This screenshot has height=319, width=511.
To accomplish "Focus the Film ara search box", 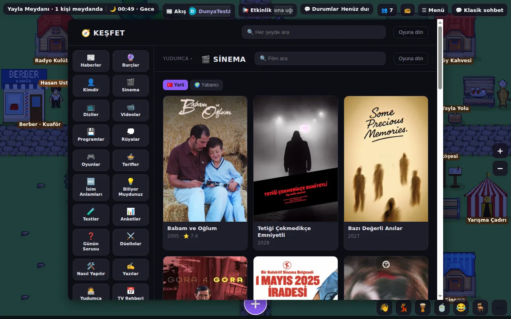I will pos(320,59).
